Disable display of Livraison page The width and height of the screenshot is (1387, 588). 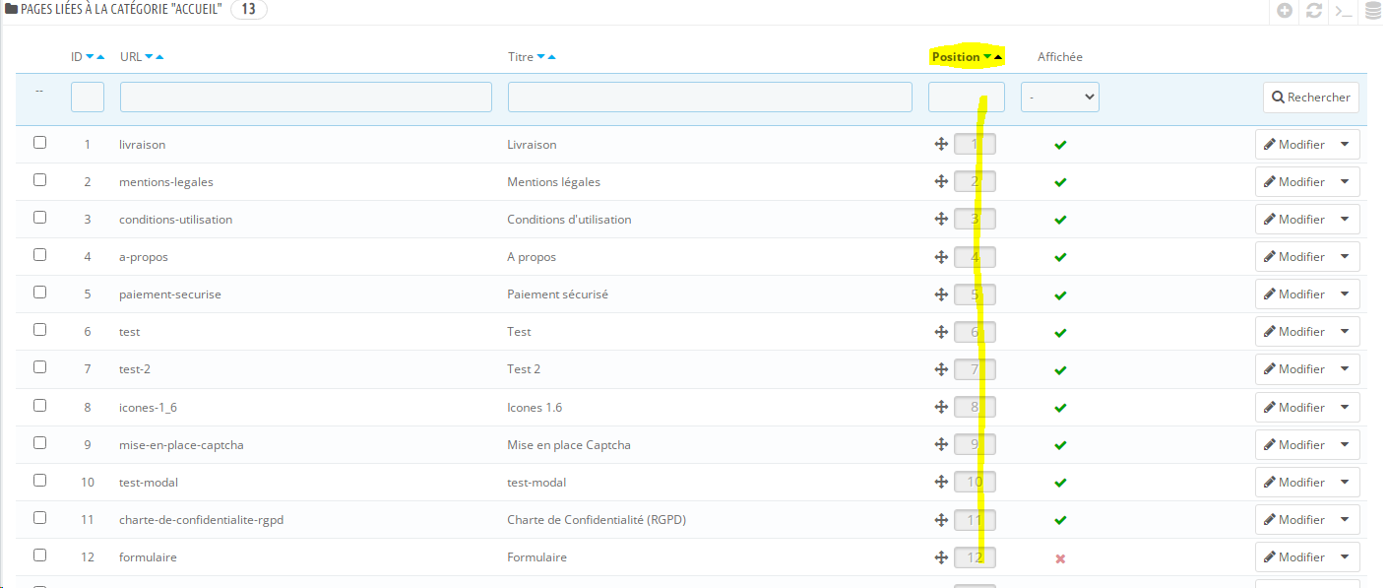click(x=1060, y=145)
